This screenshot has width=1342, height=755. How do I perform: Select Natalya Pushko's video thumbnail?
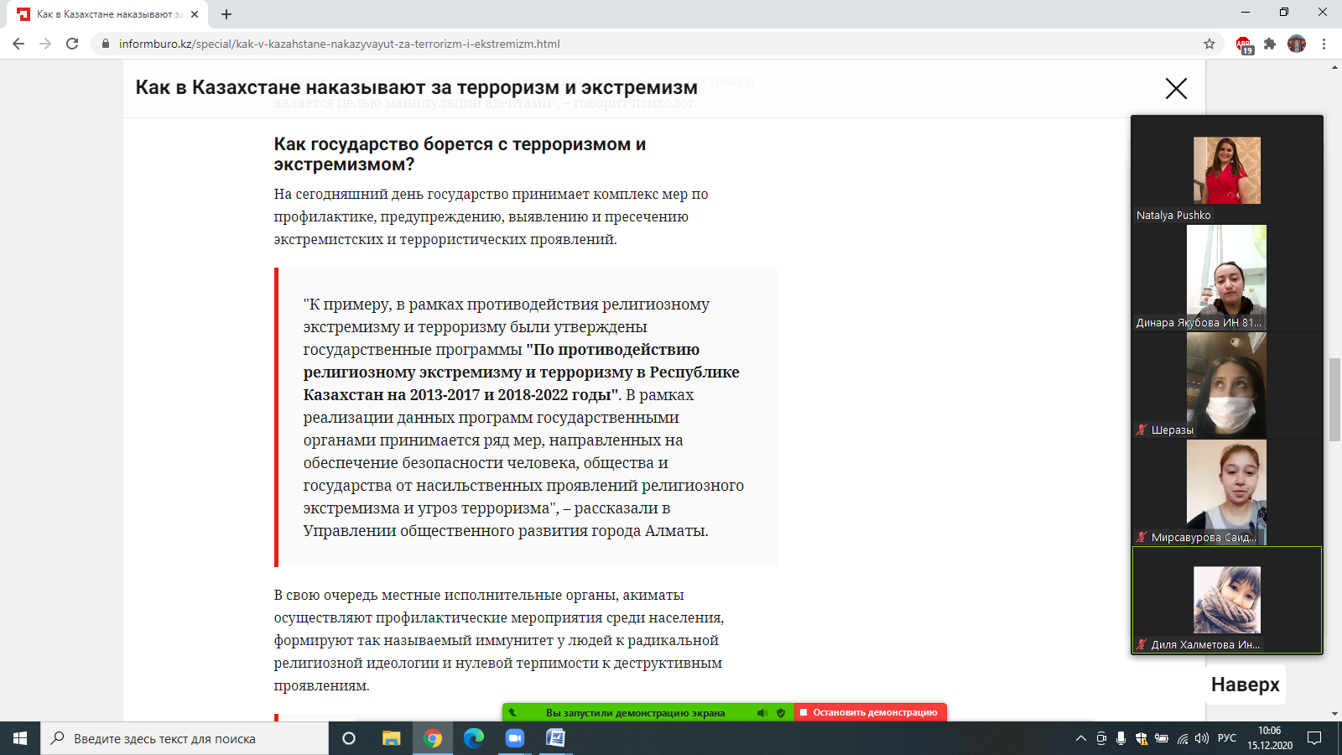point(1227,170)
